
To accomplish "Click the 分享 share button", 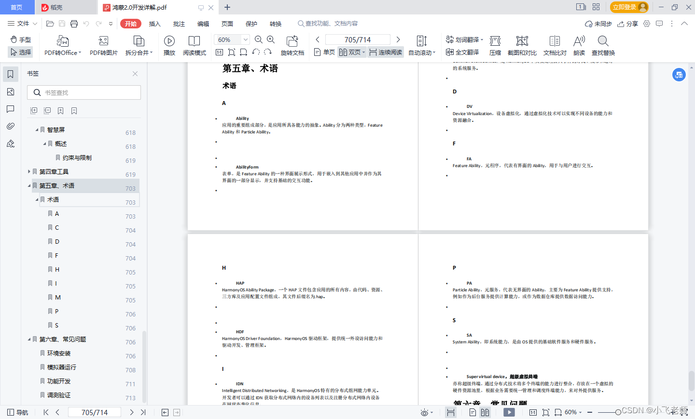I will click(628, 24).
